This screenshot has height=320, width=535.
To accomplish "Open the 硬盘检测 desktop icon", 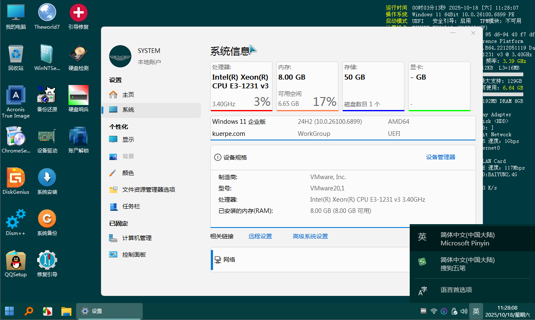I will click(78, 55).
